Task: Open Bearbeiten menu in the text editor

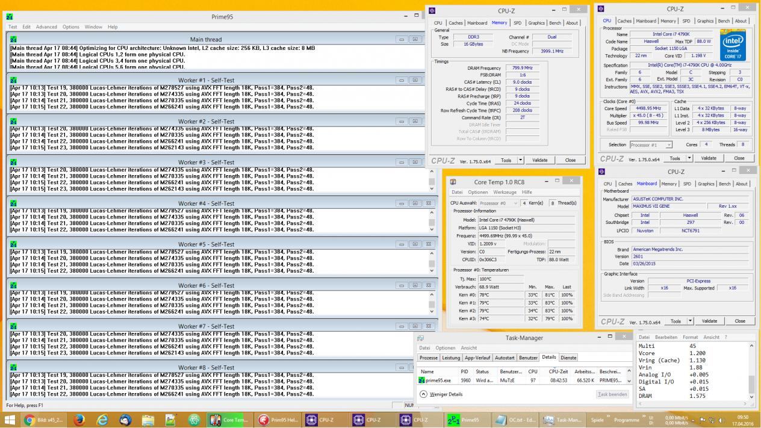Action: click(x=666, y=337)
